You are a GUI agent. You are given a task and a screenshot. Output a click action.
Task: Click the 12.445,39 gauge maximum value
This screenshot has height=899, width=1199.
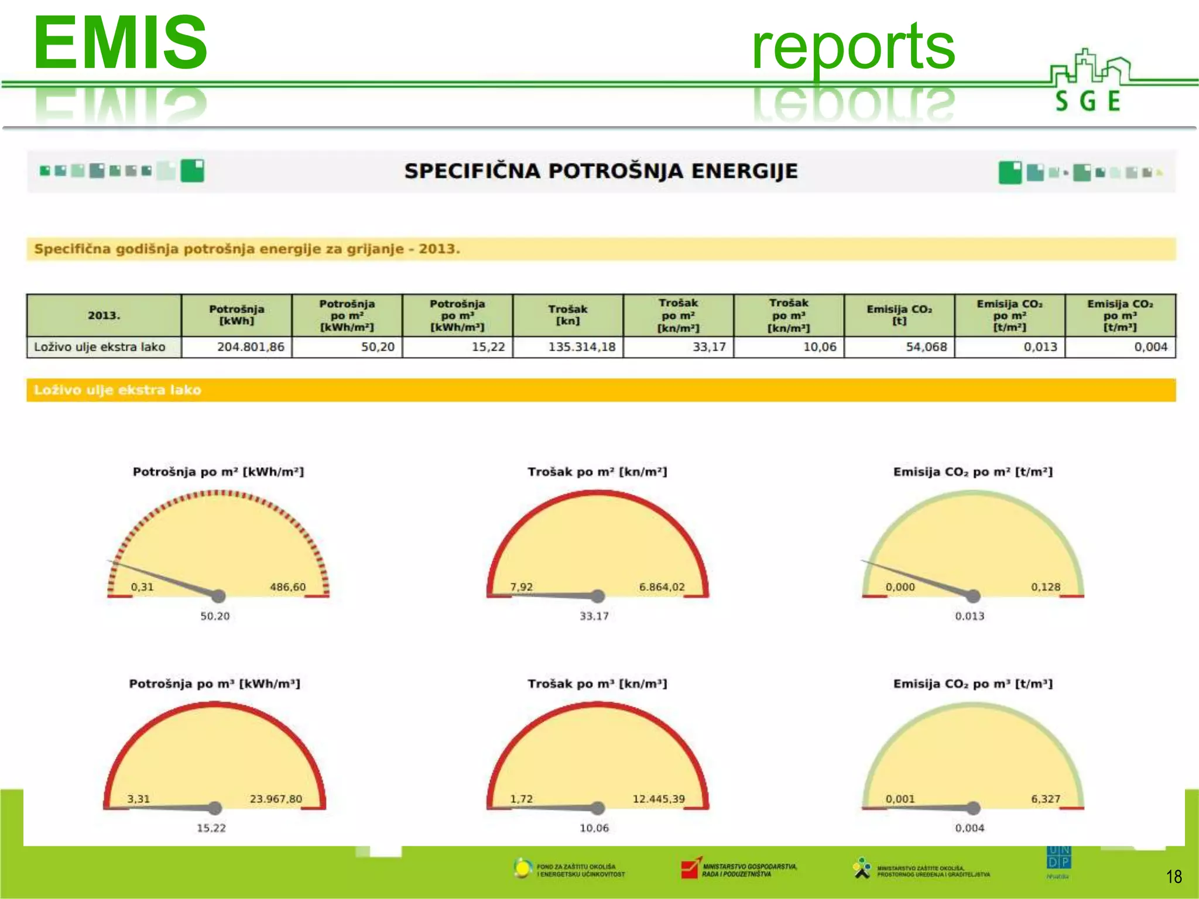click(659, 799)
